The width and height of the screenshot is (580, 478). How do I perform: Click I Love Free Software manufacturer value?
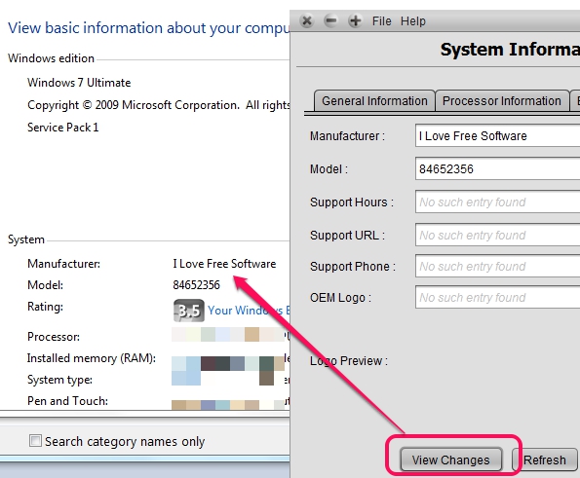pos(224,264)
